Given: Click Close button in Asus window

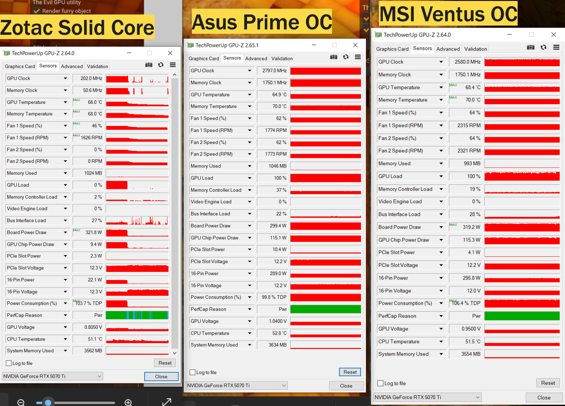Looking at the screenshot, I should click(346, 386).
